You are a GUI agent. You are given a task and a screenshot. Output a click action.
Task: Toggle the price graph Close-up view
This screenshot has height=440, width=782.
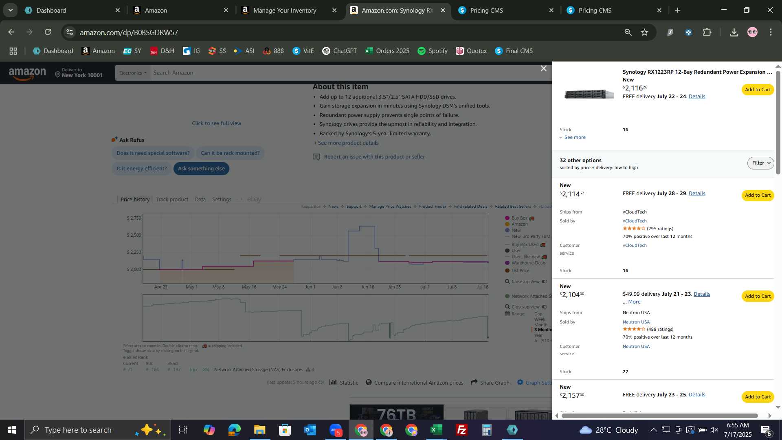(x=526, y=282)
